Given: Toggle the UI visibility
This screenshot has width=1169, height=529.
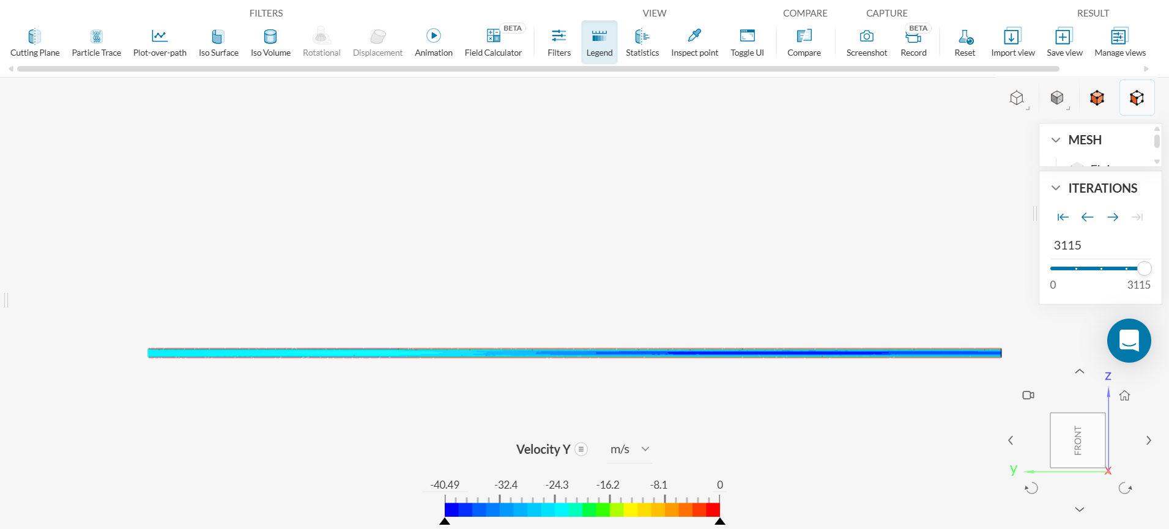Looking at the screenshot, I should (748, 43).
